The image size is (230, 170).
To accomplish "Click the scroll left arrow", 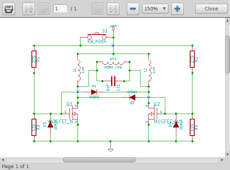I will [3, 160].
